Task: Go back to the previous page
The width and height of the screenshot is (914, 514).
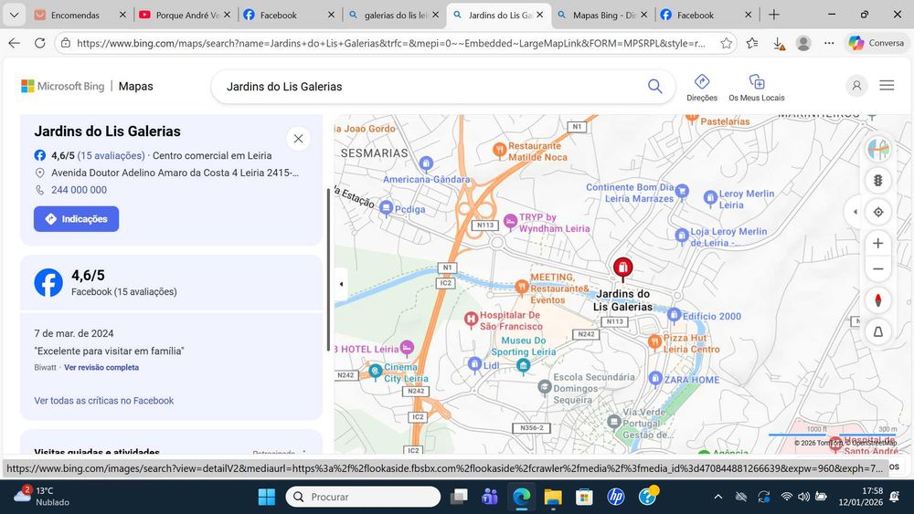Action: [x=14, y=43]
